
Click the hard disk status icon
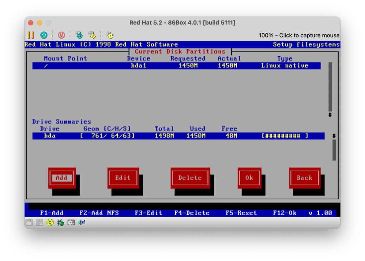point(71,222)
